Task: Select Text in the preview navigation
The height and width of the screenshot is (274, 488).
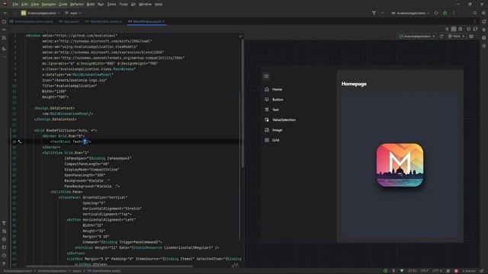Action: (x=271, y=110)
